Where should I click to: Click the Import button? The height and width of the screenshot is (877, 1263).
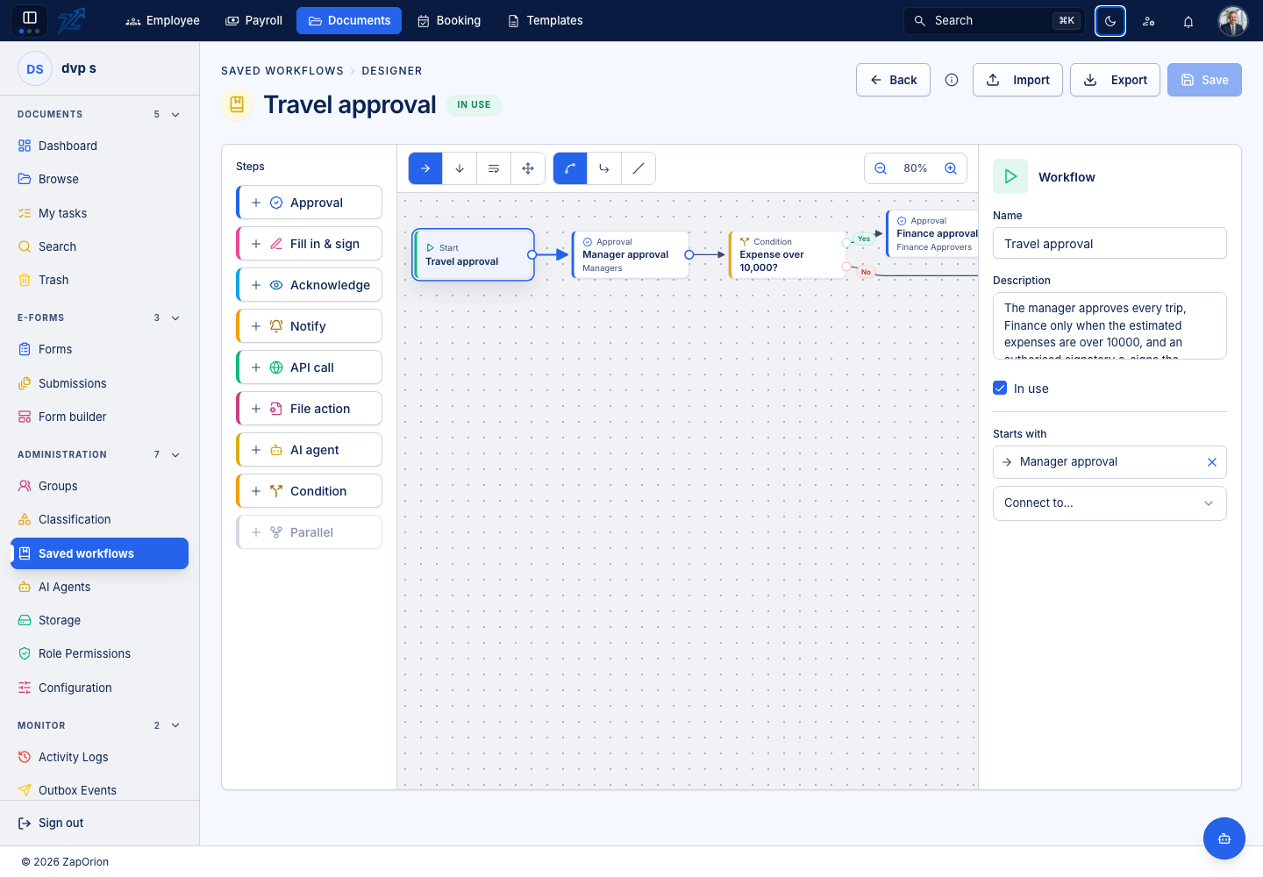pyautogui.click(x=1017, y=80)
